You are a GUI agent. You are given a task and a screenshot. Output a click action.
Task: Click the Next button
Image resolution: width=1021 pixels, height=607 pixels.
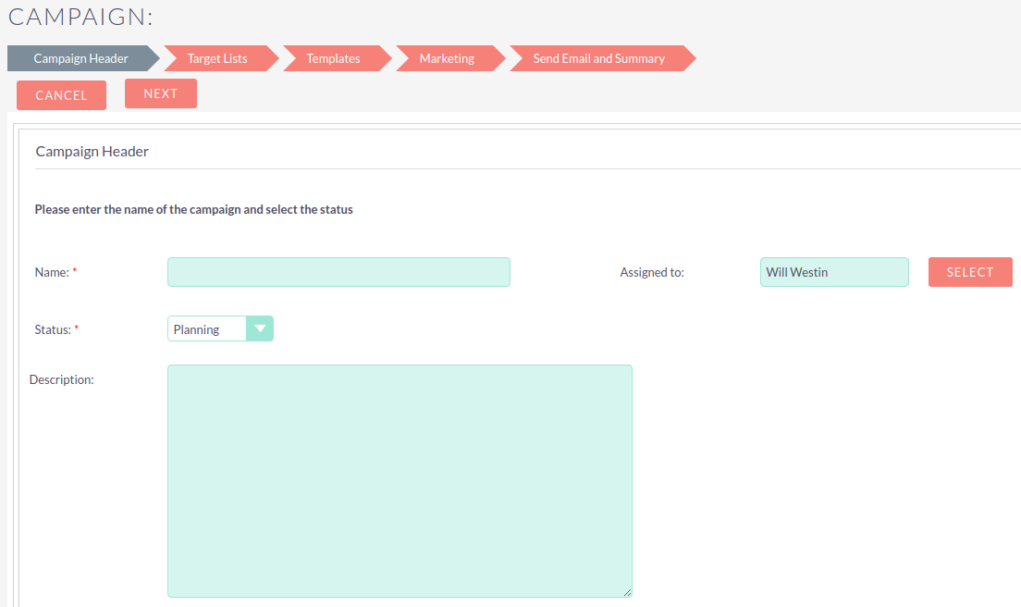[161, 93]
